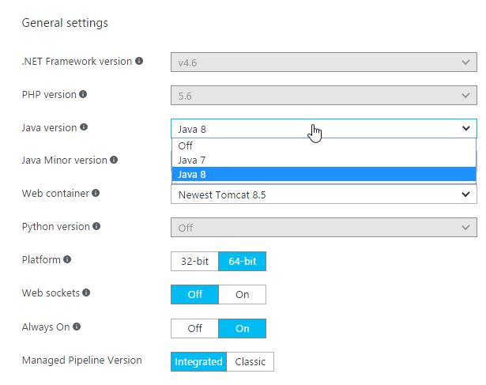Turn Web sockets On
This screenshot has width=486, height=385.
point(242,295)
